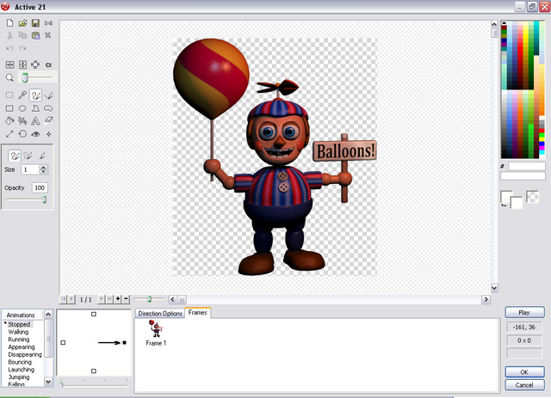Select the rectangular Selection tool

click(9, 95)
